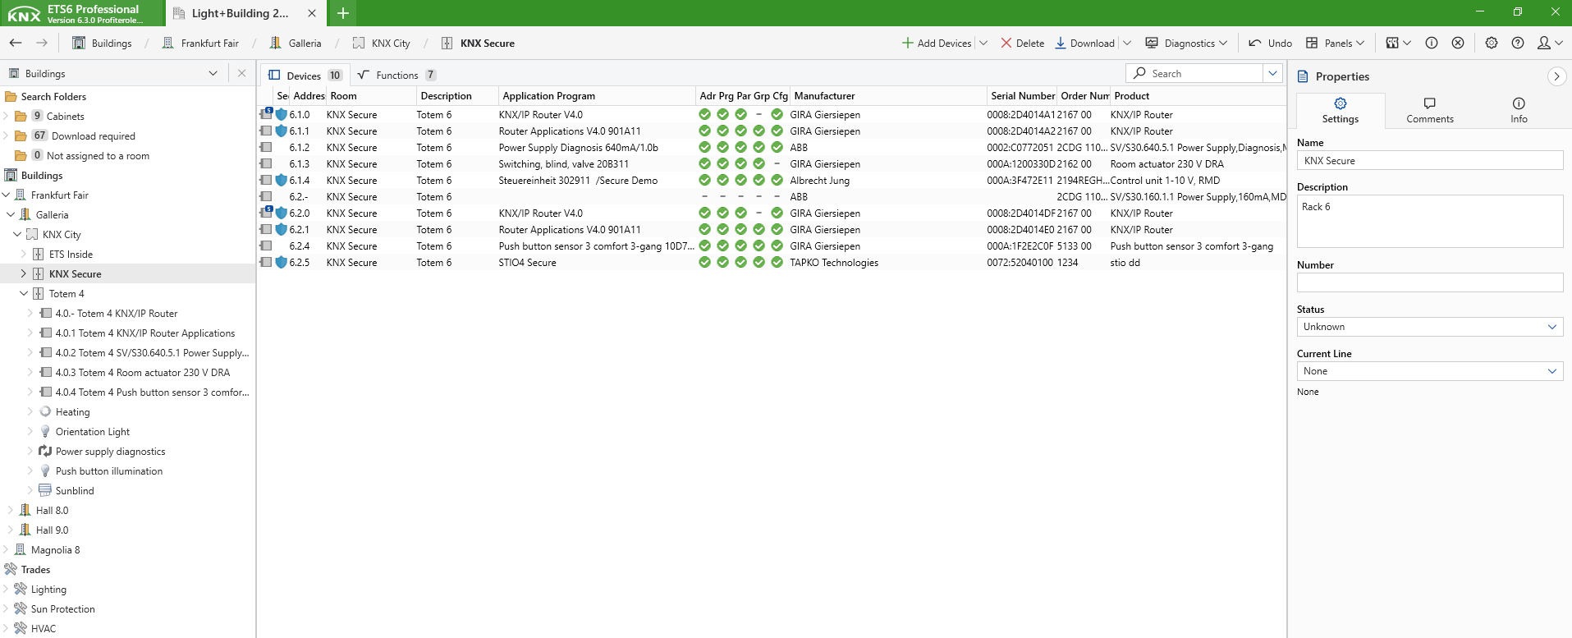The image size is (1572, 638).
Task: Sort by the Manufacturer column header
Action: 888,96
